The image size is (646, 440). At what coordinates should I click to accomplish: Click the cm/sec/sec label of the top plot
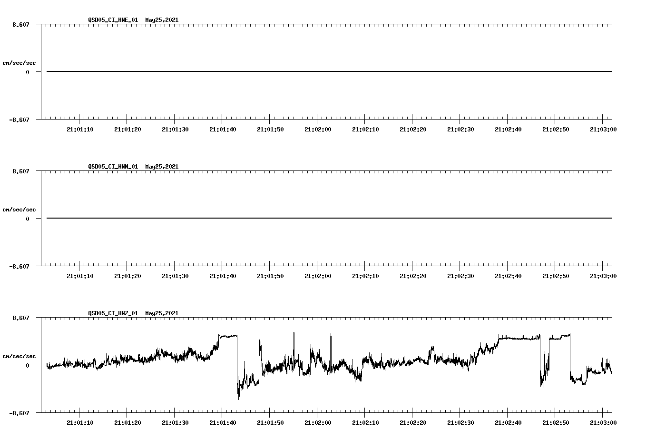pos(20,62)
